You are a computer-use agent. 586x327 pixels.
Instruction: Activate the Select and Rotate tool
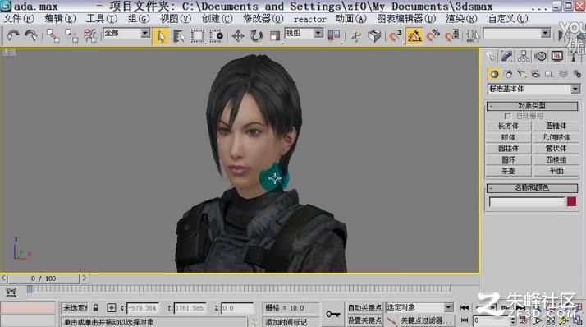pos(256,36)
